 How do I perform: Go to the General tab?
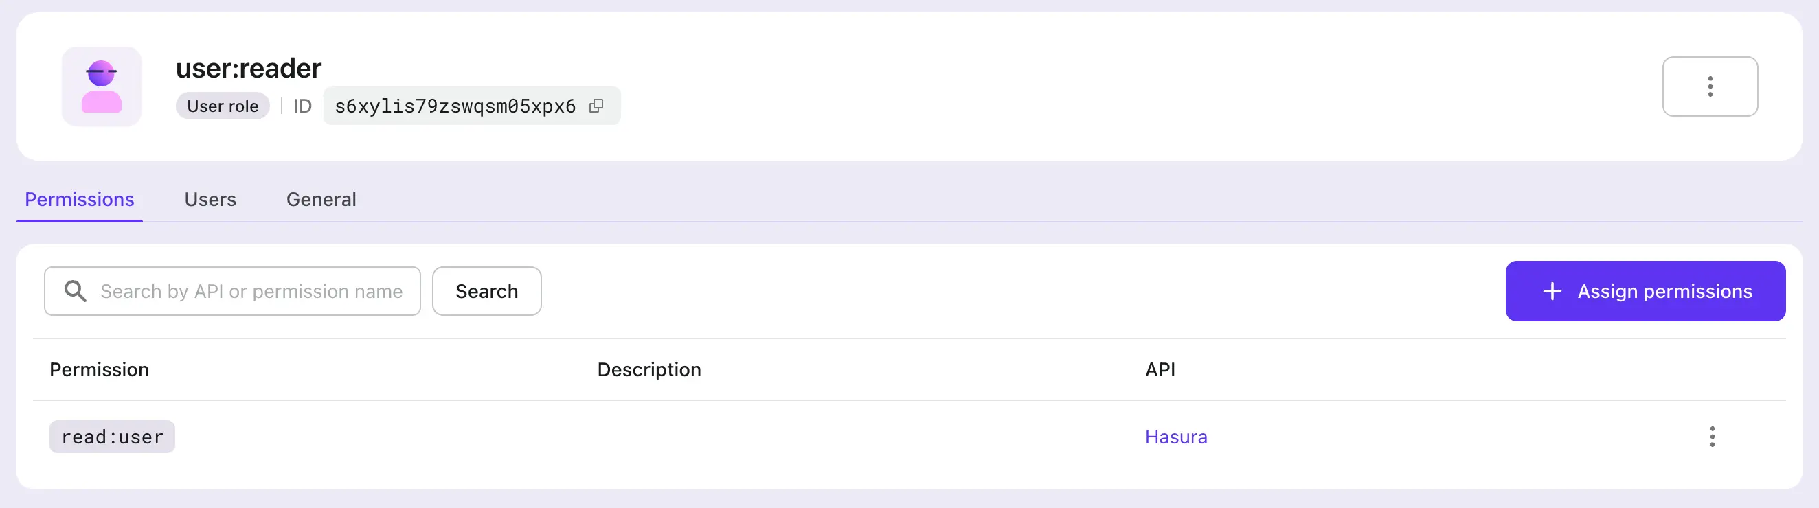321,200
